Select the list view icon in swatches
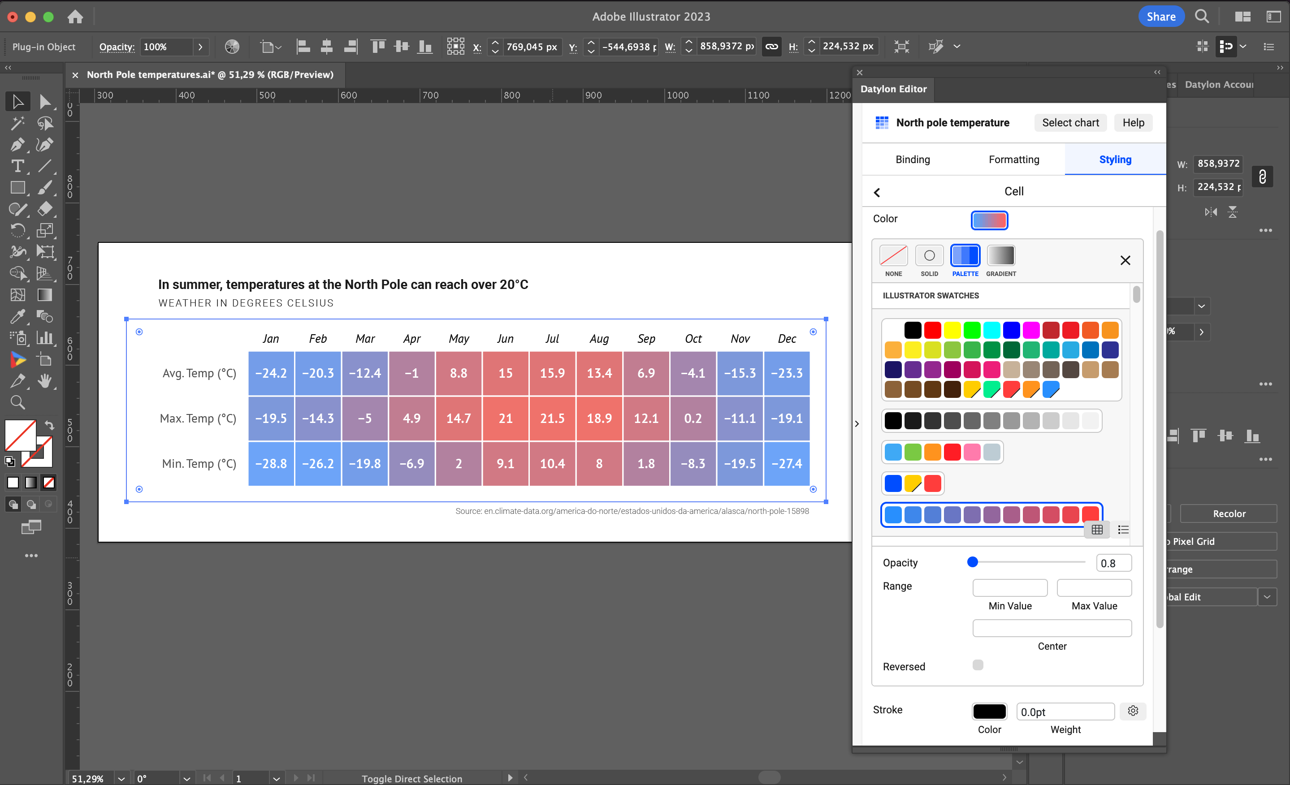Image resolution: width=1290 pixels, height=785 pixels. [1122, 530]
